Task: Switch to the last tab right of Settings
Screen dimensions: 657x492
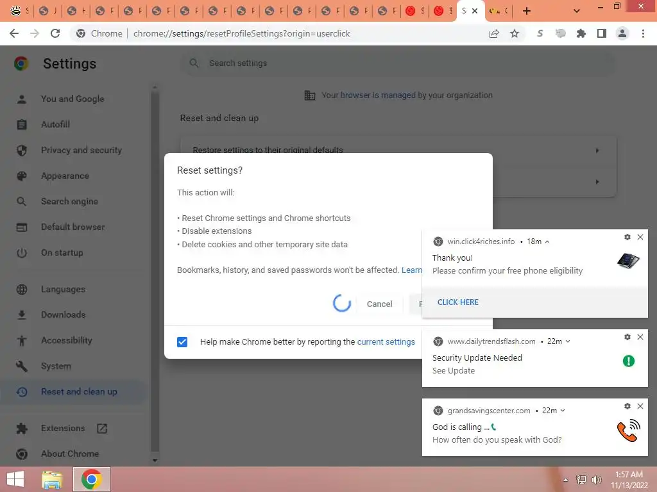Action: 499,12
